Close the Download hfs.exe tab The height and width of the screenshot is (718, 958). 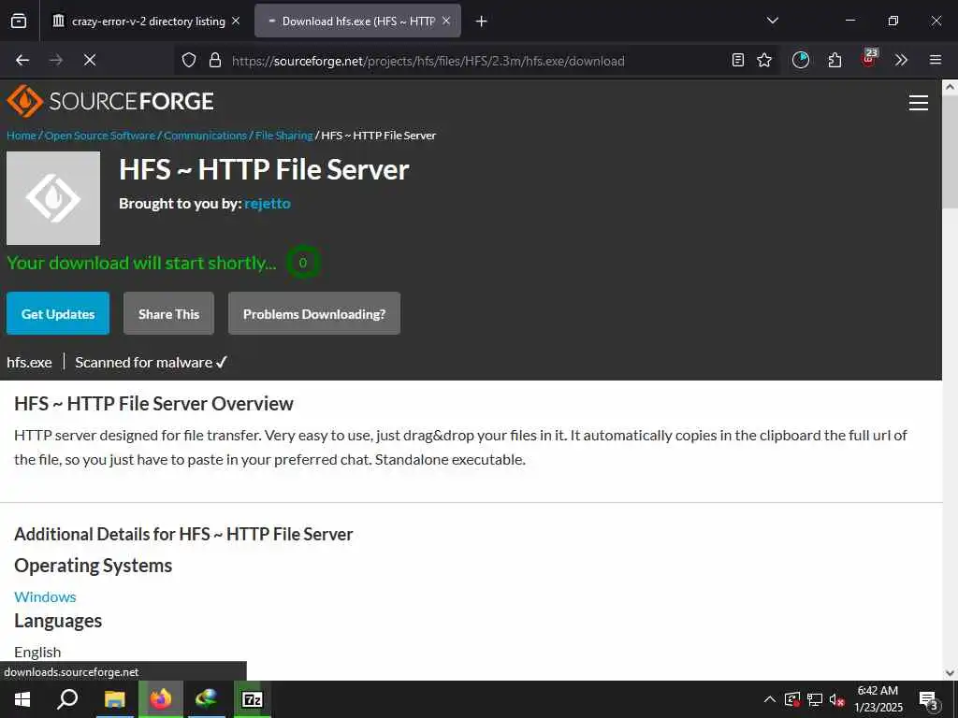tap(446, 22)
